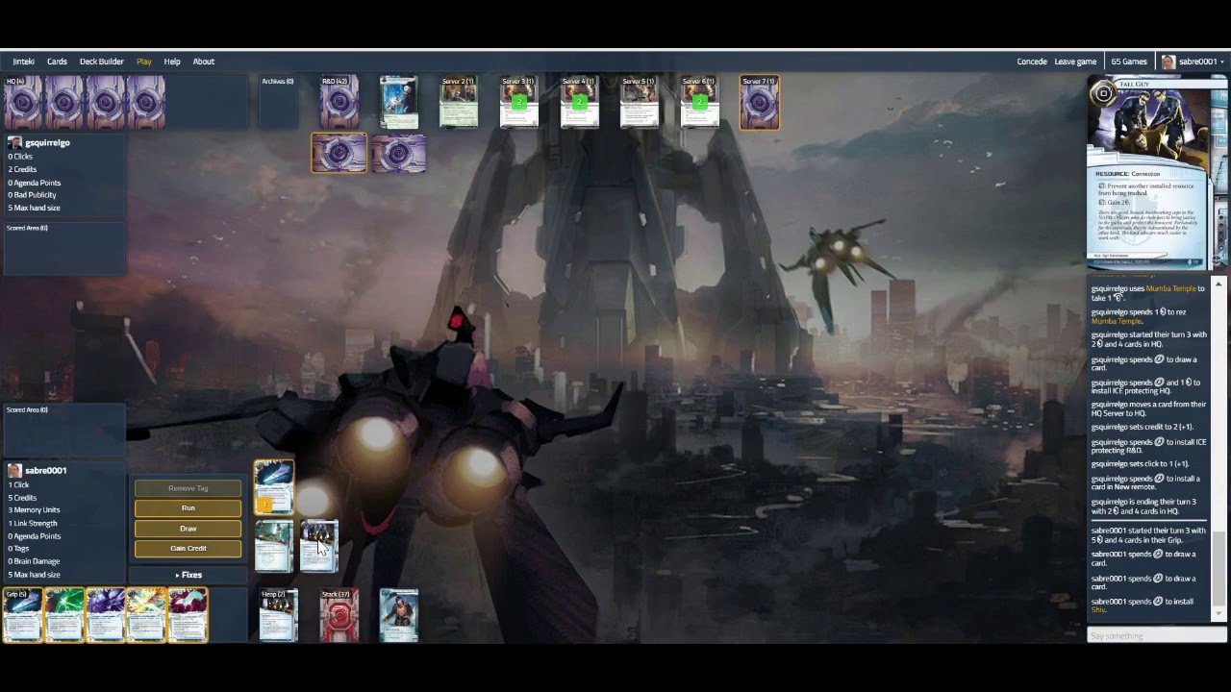Screen dimensions: 1231x692
Task: Select the installed program with 1 counter
Action: click(x=274, y=487)
